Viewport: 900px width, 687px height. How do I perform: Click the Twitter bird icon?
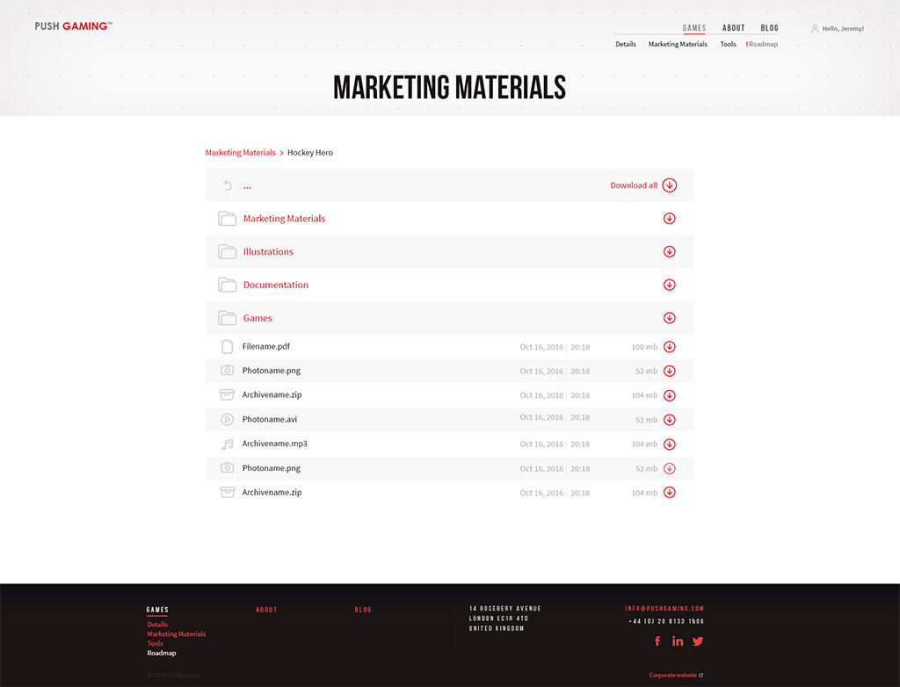(x=698, y=641)
